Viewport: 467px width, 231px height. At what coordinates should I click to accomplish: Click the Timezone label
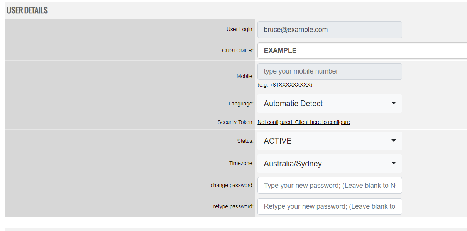(x=242, y=164)
